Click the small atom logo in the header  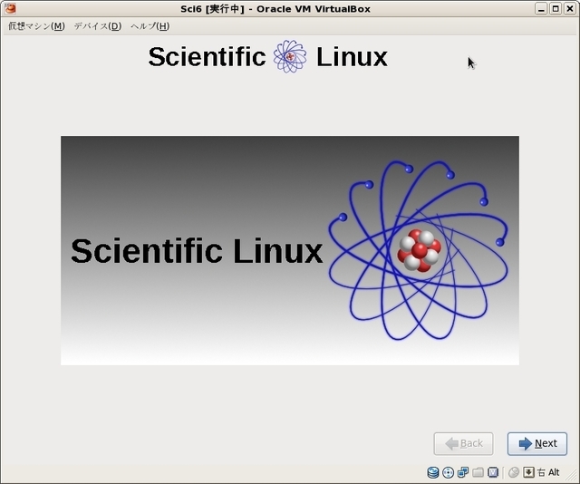290,56
